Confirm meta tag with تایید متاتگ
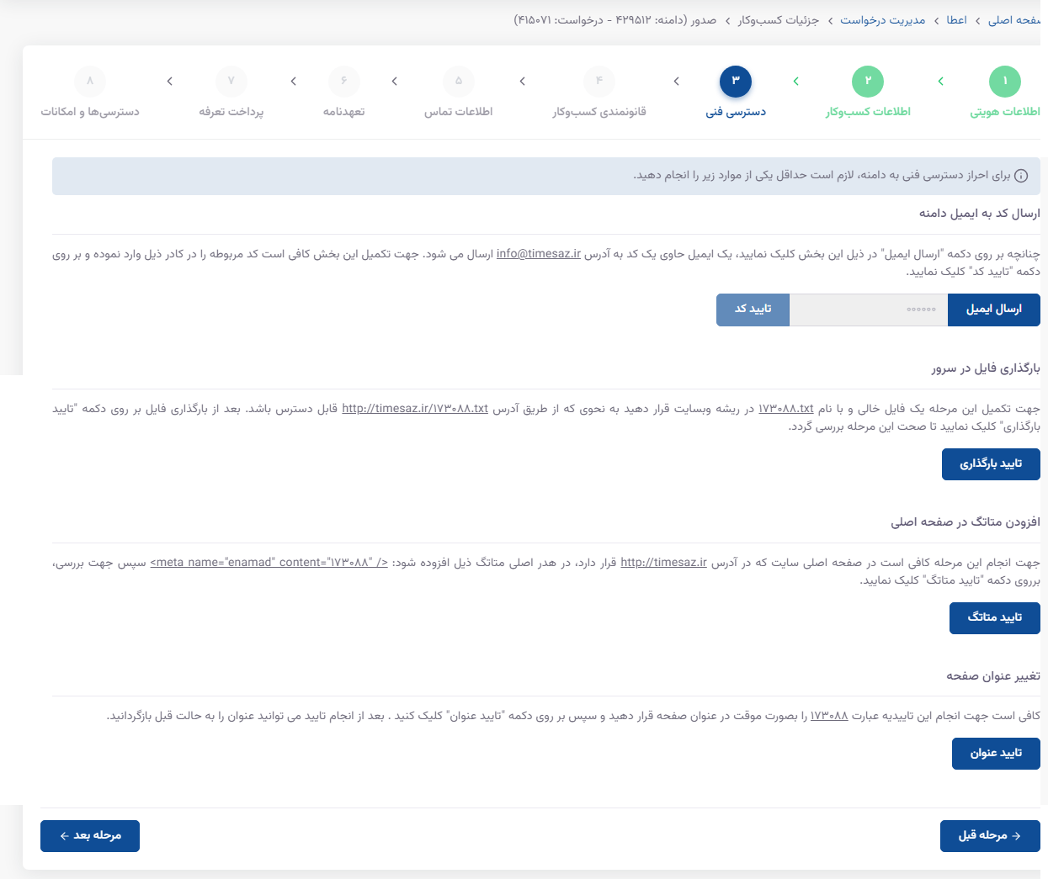This screenshot has width=1048, height=879. (994, 617)
